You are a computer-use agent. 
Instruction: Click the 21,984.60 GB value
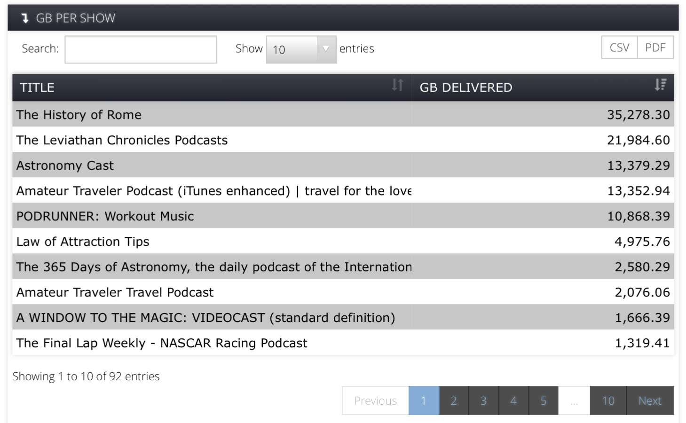click(638, 140)
